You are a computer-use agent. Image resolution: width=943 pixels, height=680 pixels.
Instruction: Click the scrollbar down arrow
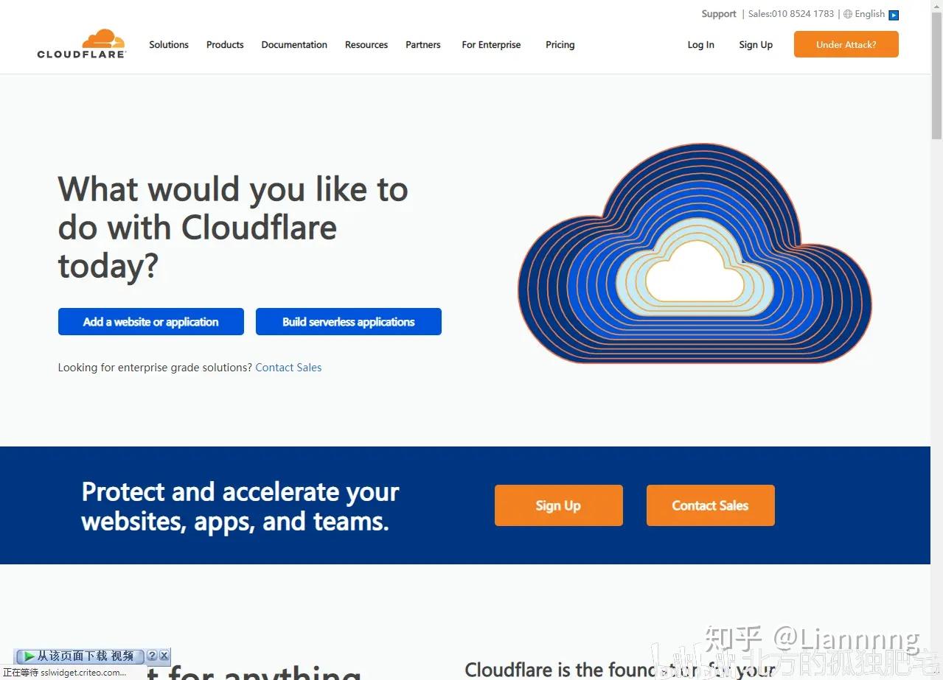coord(936,674)
